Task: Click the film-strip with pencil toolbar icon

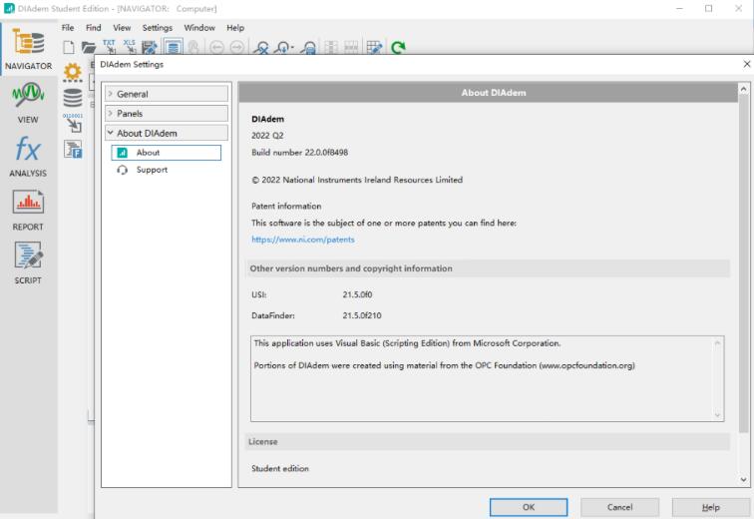Action: [x=150, y=47]
